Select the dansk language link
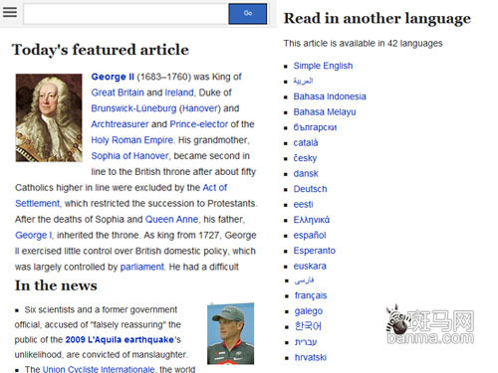This screenshot has height=373, width=498. tap(306, 174)
